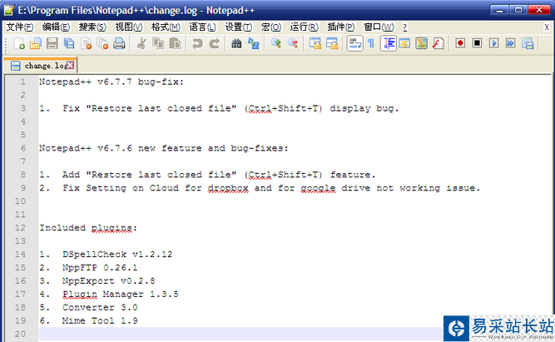Open the 格式(M) menu
555x342 pixels.
[x=166, y=27]
